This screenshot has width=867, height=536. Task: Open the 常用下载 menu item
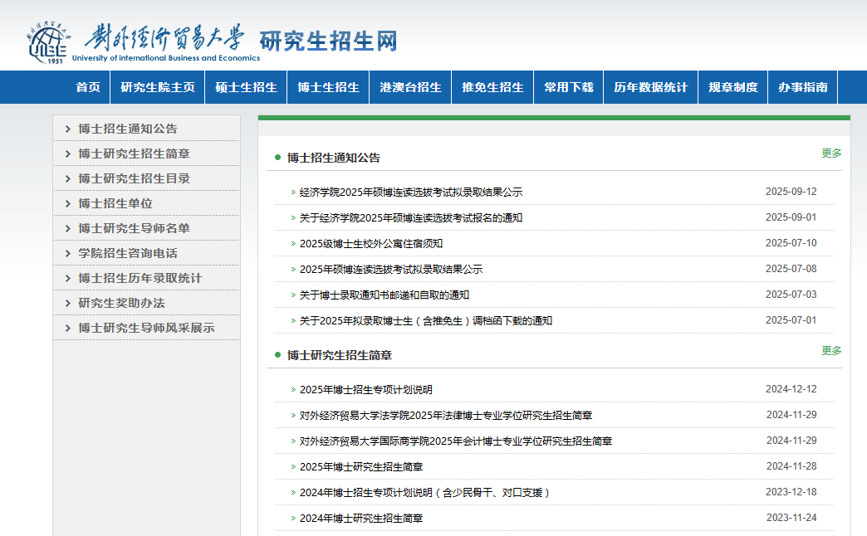[569, 87]
